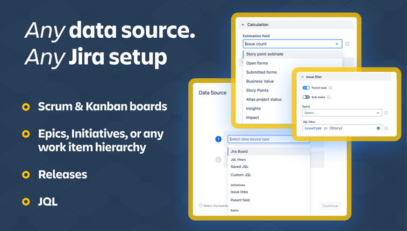Enable the Sub-tasks toggle
This screenshot has width=407, height=231.
pyautogui.click(x=306, y=97)
